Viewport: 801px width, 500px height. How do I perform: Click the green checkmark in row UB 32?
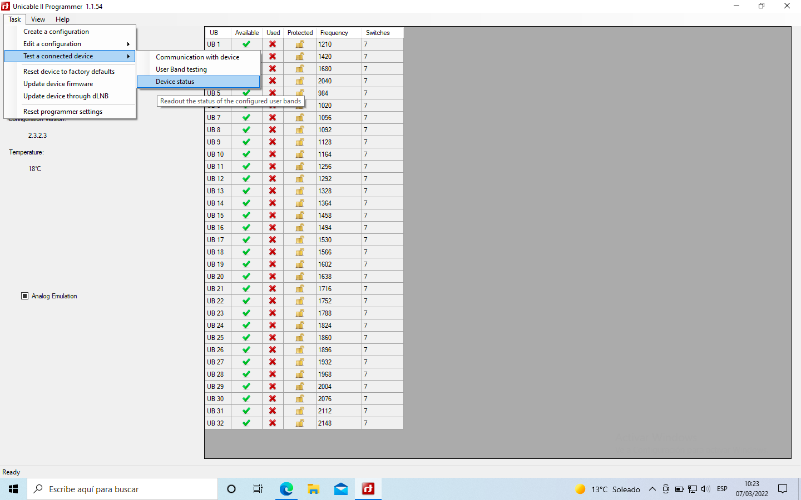click(x=246, y=423)
